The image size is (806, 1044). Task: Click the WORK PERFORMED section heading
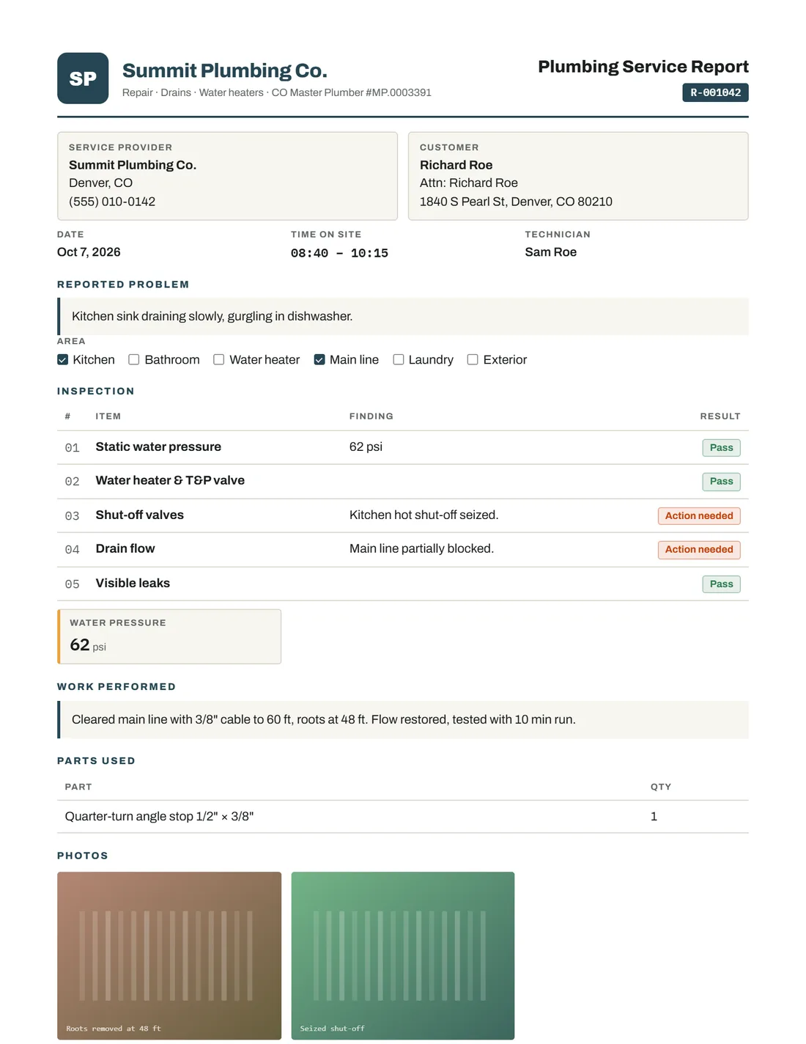[x=117, y=687]
